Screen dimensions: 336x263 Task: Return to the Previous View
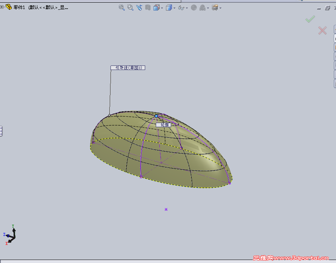[139, 8]
